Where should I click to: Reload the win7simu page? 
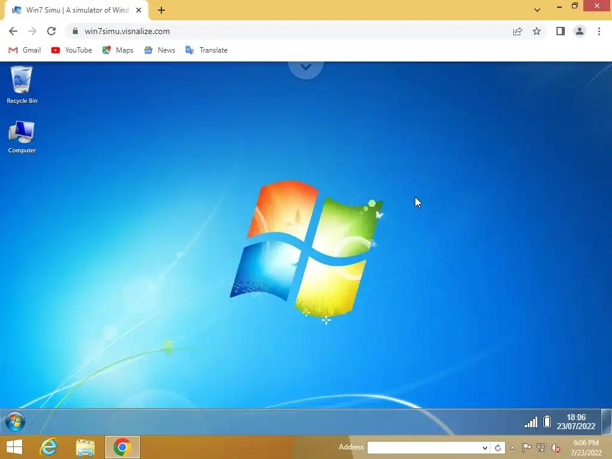51,31
